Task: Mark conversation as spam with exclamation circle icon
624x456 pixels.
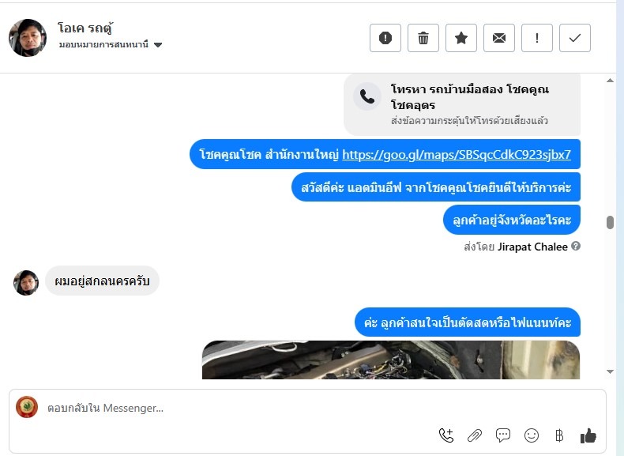Action: pyautogui.click(x=385, y=38)
